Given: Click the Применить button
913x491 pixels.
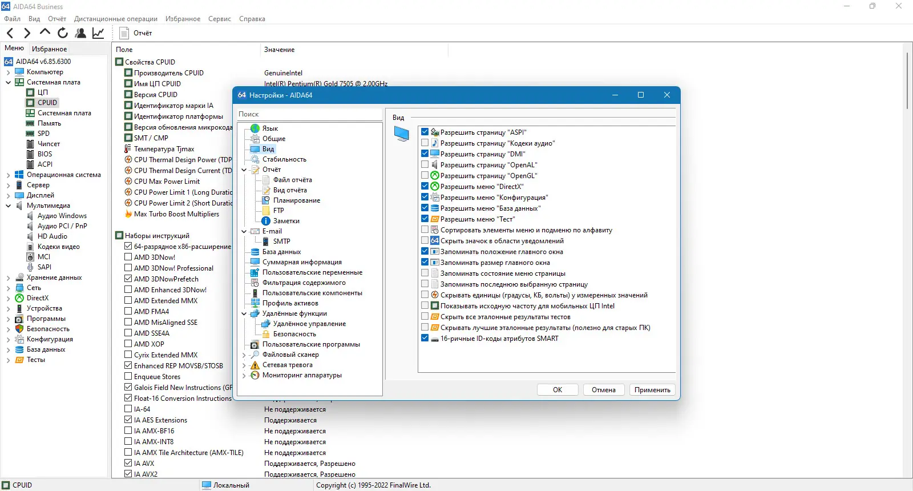Looking at the screenshot, I should (652, 390).
